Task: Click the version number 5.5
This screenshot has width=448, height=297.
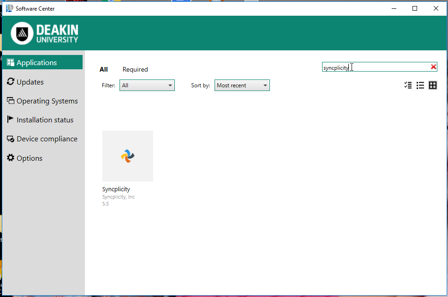Action: (106, 204)
